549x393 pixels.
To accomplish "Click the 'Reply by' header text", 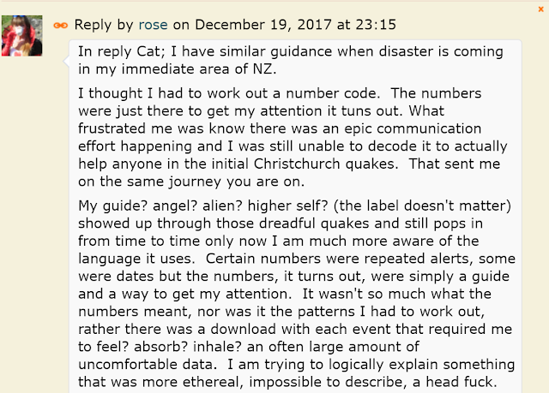I will (x=105, y=26).
